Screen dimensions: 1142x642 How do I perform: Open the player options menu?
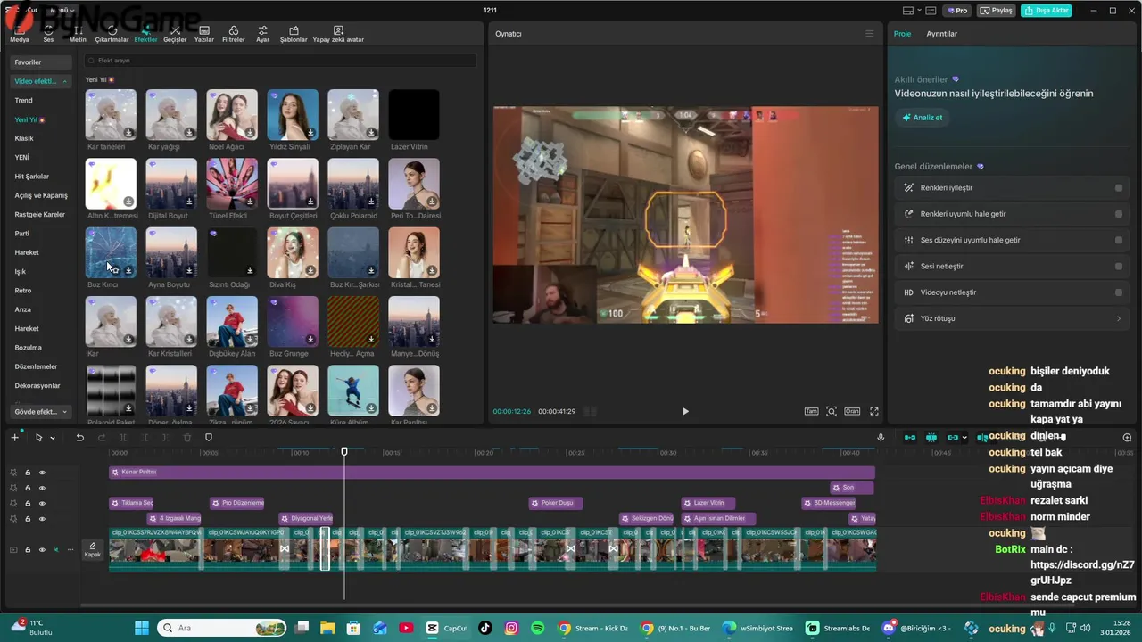pos(869,34)
